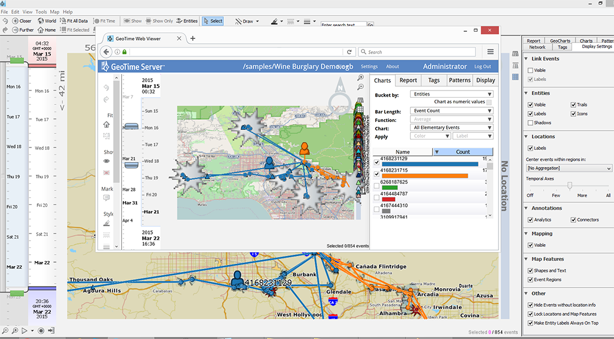
Task: Open the Chart All Elementary Events dropdown
Action: click(452, 127)
